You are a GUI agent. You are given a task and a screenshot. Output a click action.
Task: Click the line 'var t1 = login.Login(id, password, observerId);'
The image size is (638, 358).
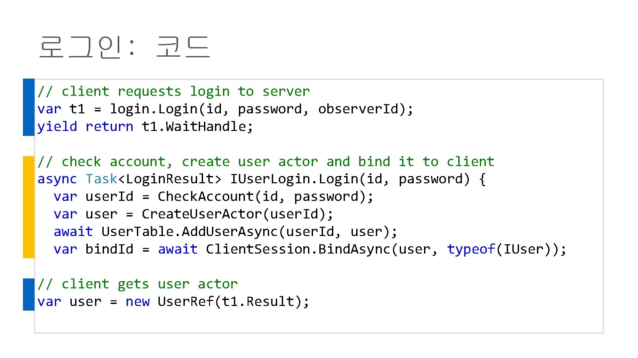click(225, 109)
